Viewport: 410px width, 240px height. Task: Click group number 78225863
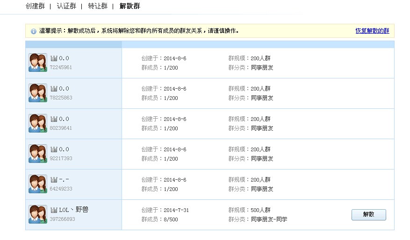coord(61,98)
